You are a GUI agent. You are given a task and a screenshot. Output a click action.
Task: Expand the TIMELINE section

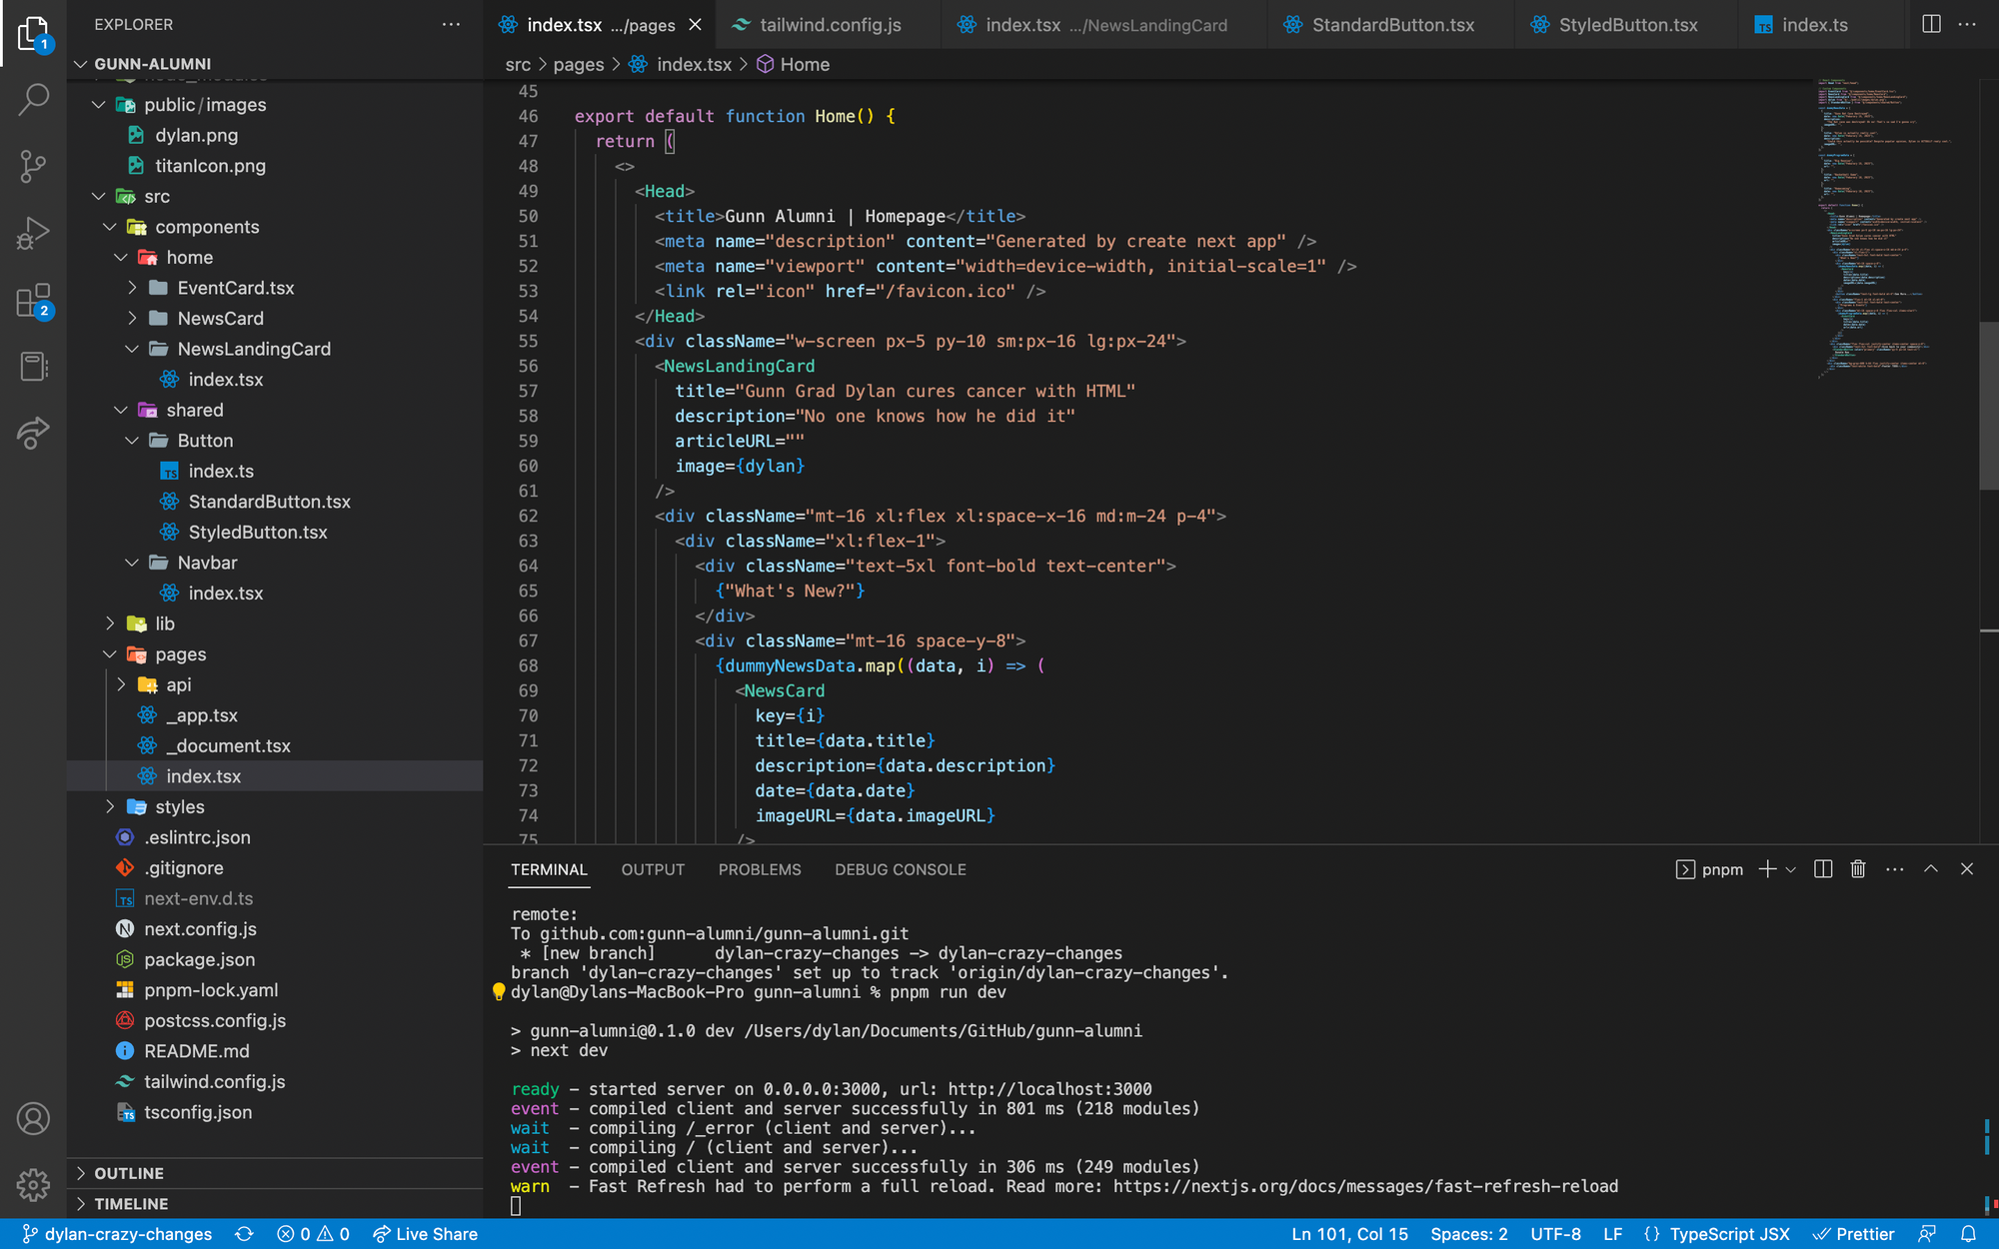point(275,1203)
